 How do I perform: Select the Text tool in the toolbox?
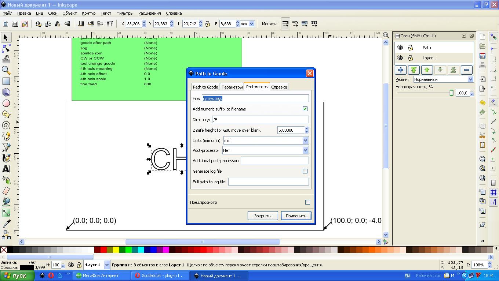click(x=6, y=169)
